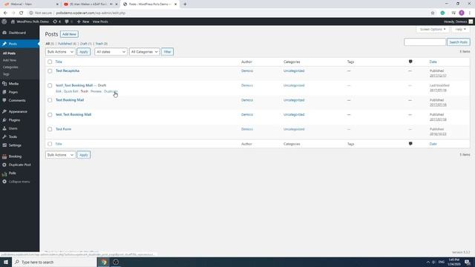This screenshot has width=475, height=267.
Task: Open the Test Recaptcha post title
Action: tap(68, 71)
